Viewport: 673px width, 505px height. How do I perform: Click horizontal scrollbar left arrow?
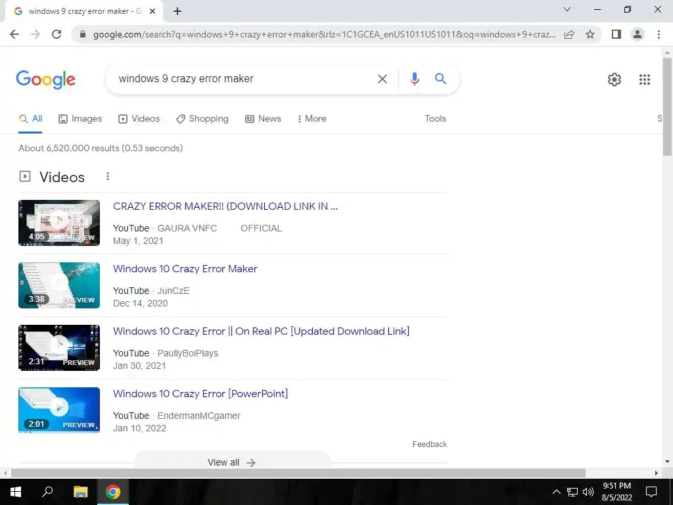(5, 473)
